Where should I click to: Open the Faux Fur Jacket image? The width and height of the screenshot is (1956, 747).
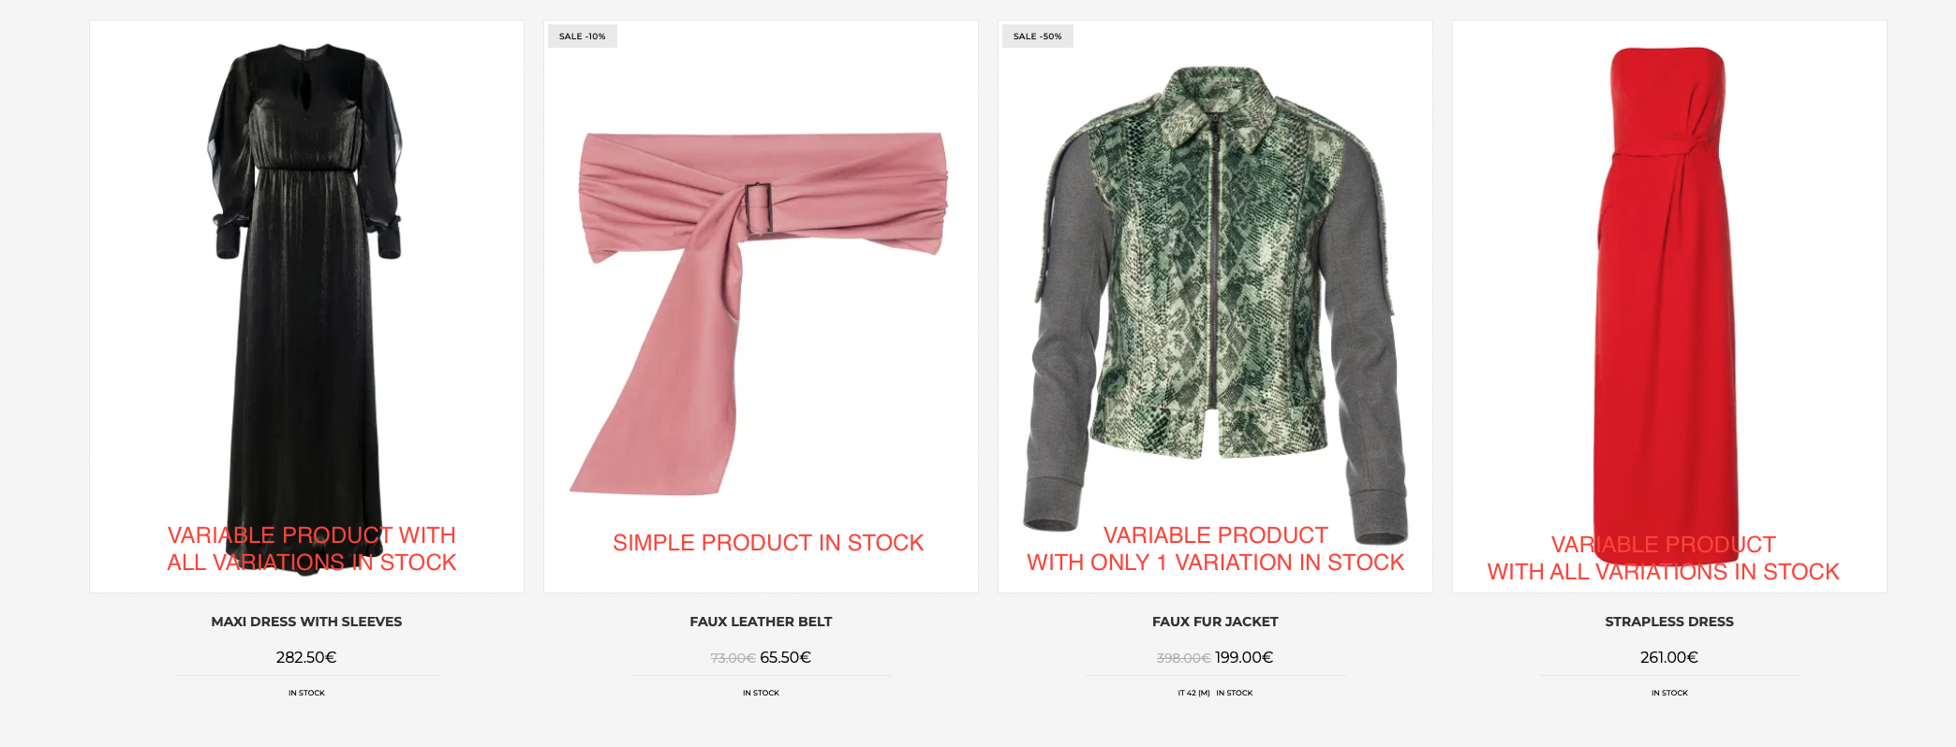1215,306
